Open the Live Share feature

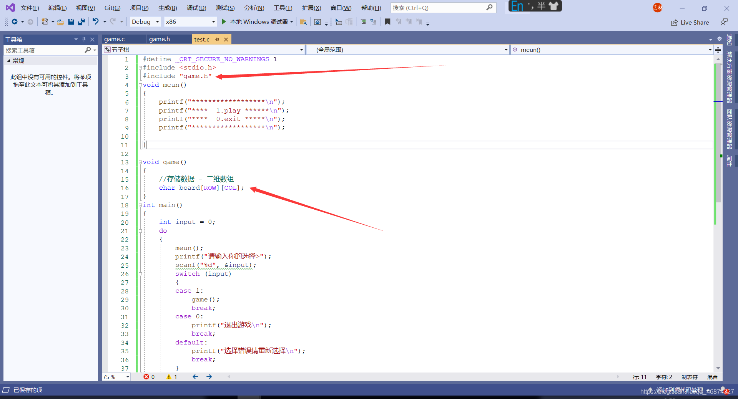(x=690, y=23)
